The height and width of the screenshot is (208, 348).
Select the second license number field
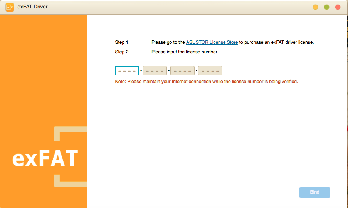(155, 71)
